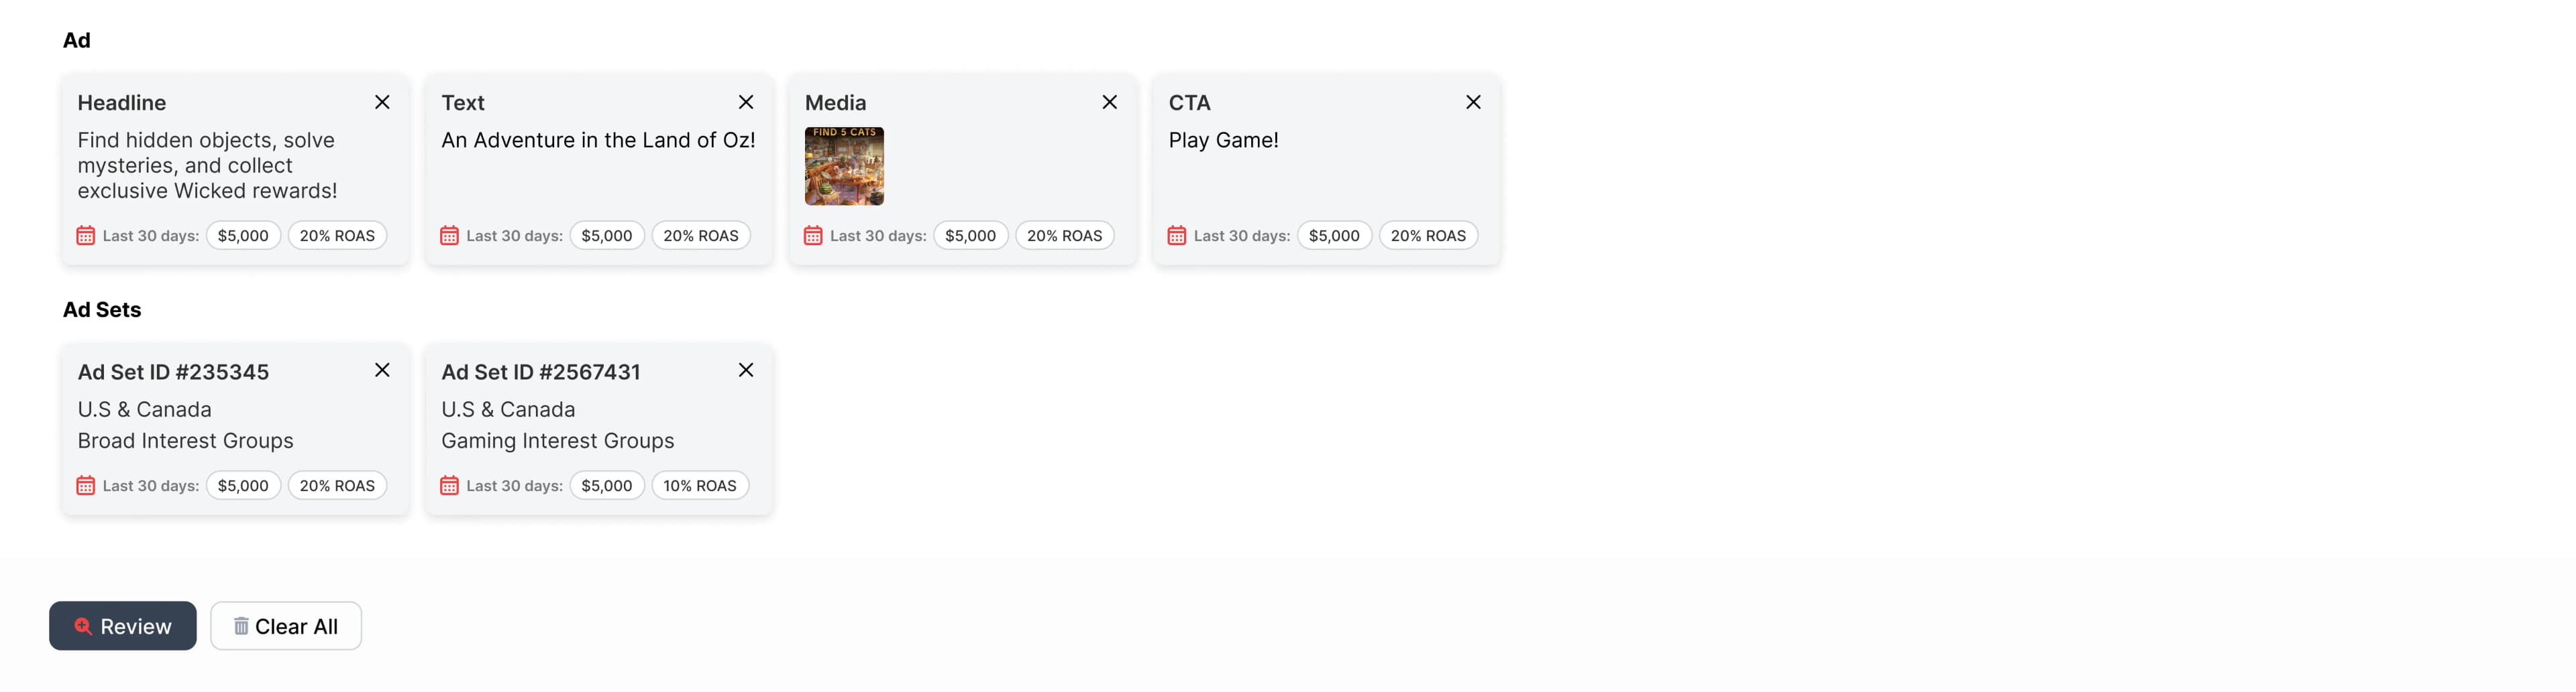Click the trash icon in the Clear All button
Image resolution: width=2576 pixels, height=692 pixels.
click(240, 625)
